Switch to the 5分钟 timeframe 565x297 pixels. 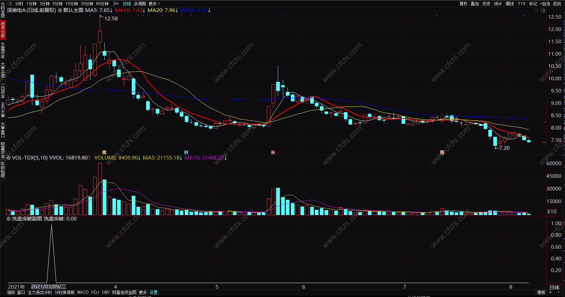(x=57, y=4)
